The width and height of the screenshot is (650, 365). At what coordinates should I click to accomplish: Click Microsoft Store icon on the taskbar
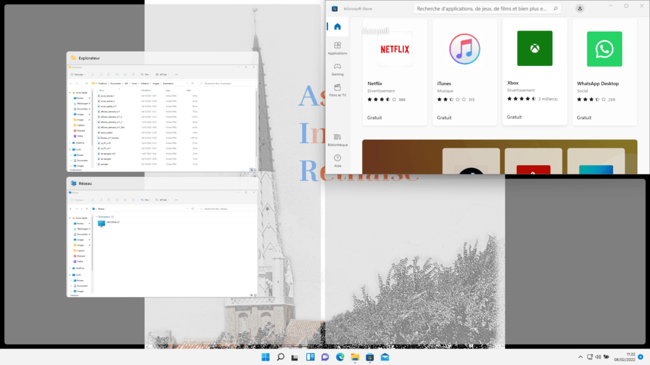(370, 357)
